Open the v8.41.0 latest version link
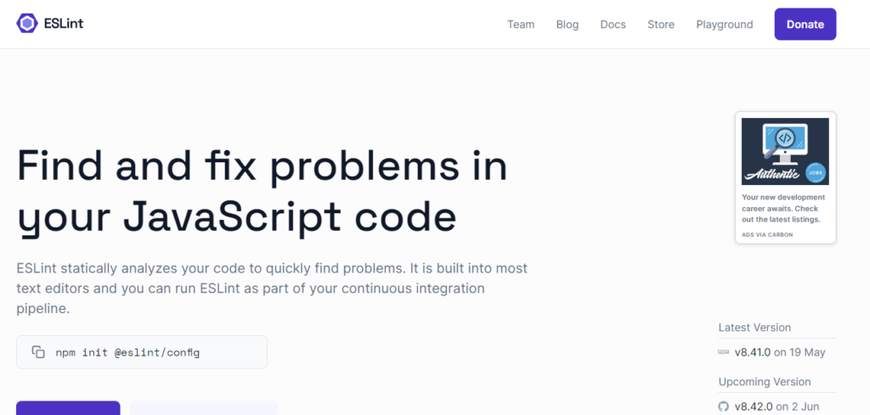This screenshot has width=870, height=415. pos(753,352)
